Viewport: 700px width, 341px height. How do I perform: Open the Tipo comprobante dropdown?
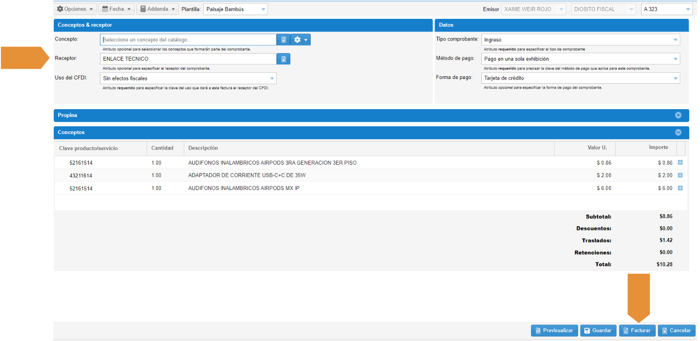581,40
